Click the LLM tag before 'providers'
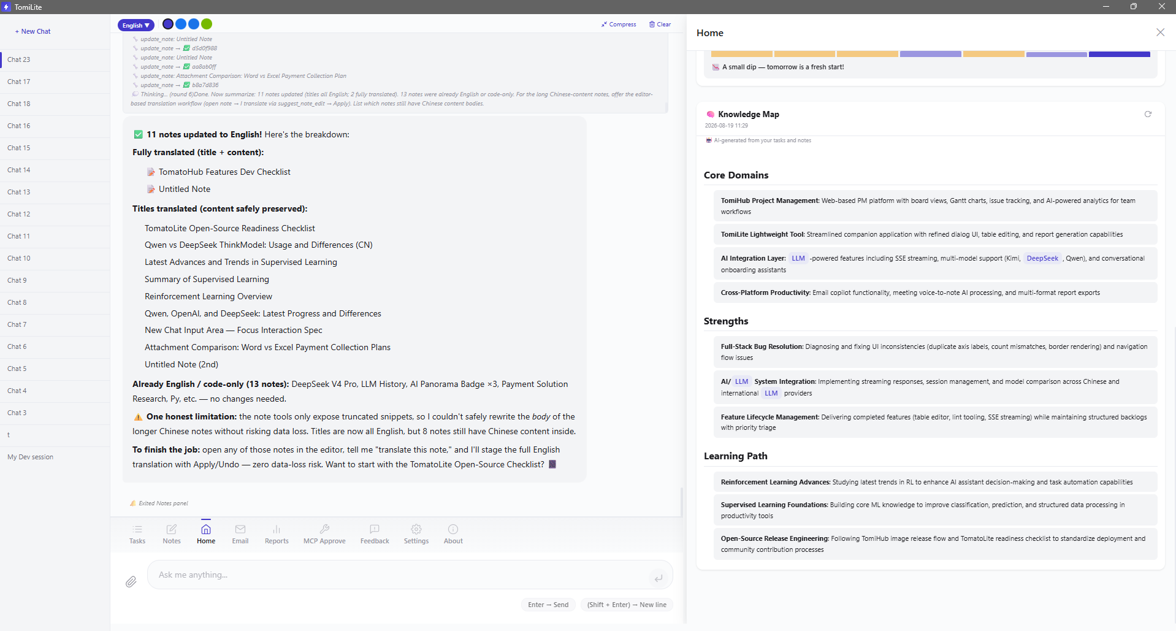The width and height of the screenshot is (1176, 631). point(771,393)
